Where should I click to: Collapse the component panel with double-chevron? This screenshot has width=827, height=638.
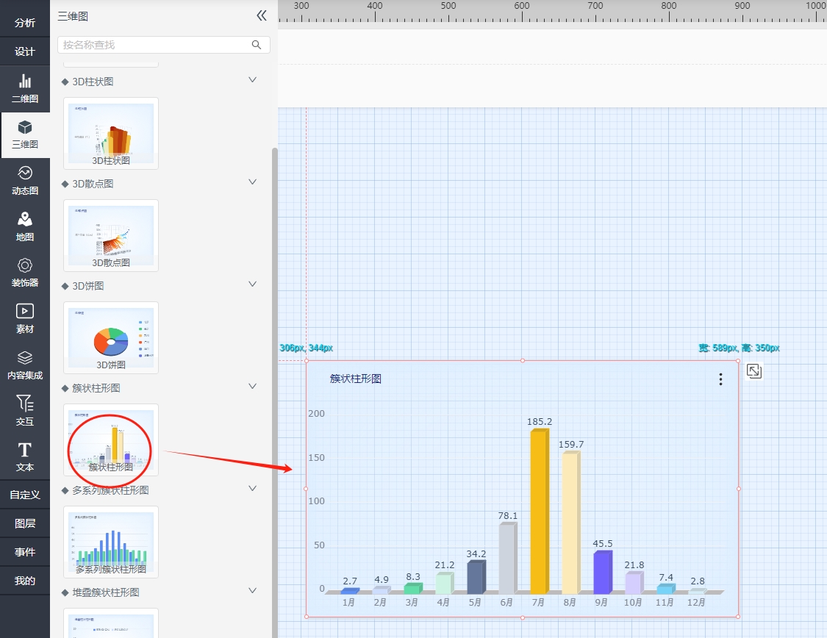[261, 15]
